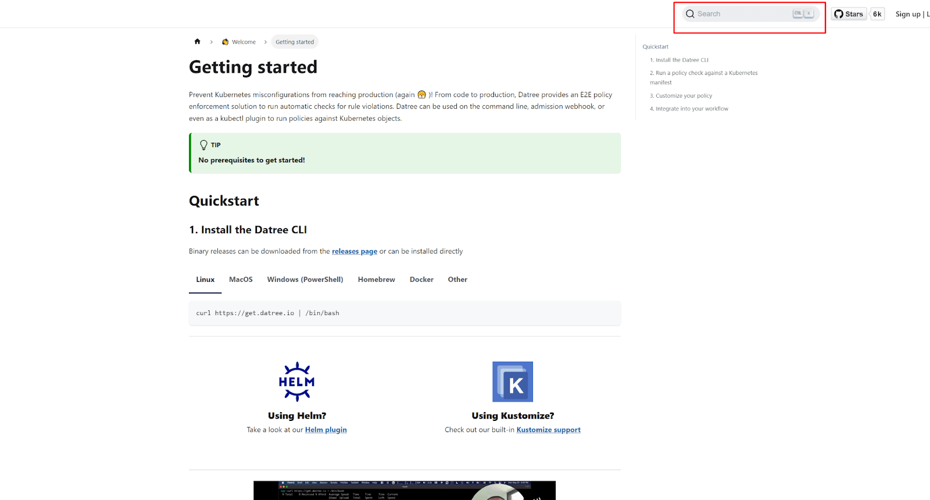The height and width of the screenshot is (500, 930).
Task: Open the Homebrew install tab
Action: pyautogui.click(x=376, y=280)
